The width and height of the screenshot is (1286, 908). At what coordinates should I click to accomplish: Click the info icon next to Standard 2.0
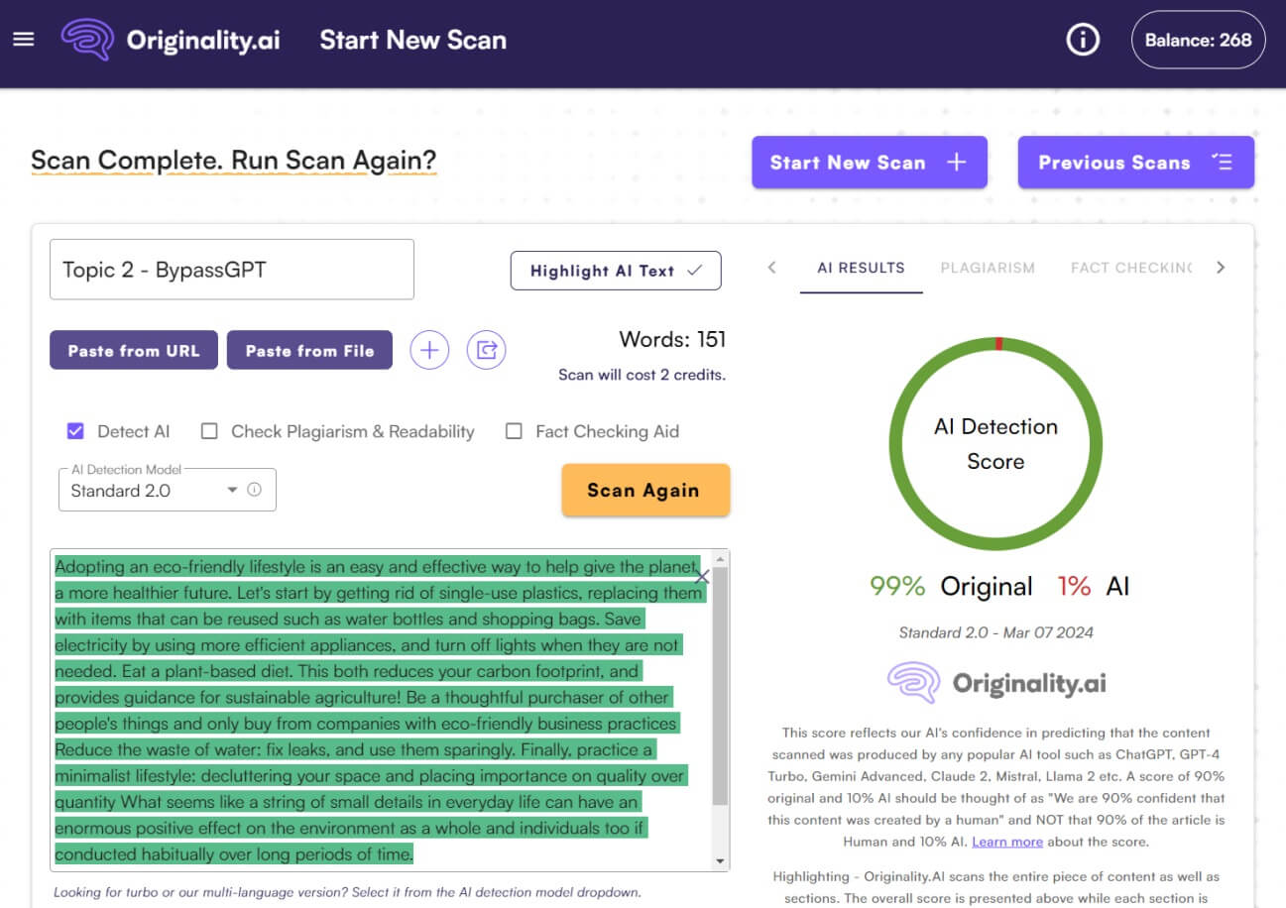(255, 490)
